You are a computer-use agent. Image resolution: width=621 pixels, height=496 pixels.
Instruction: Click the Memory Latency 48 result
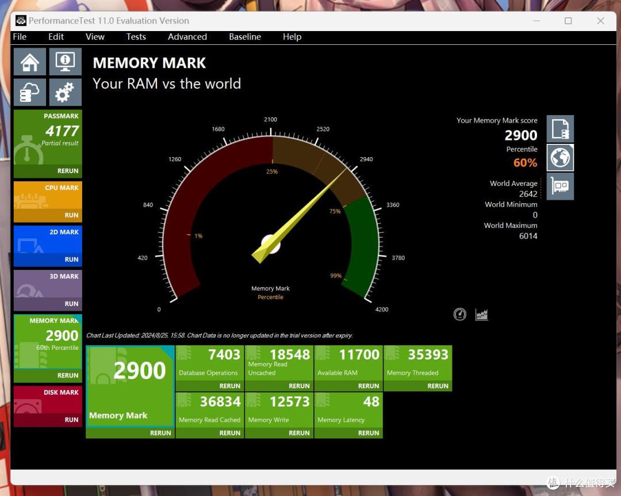click(x=348, y=410)
